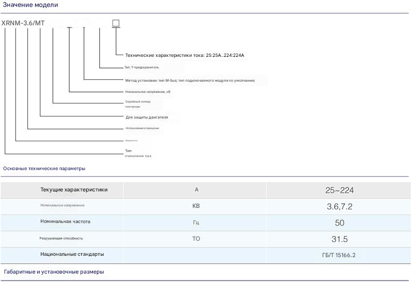Click the empty square box after model code
The height and width of the screenshot is (282, 411).
click(116, 23)
